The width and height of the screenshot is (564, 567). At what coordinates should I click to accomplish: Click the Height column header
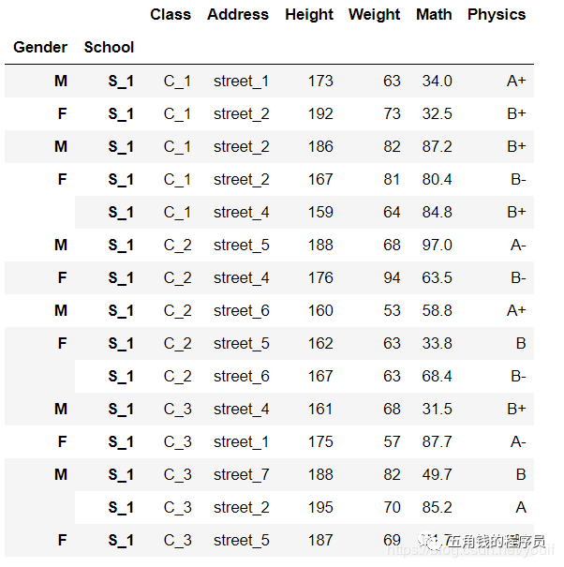308,15
